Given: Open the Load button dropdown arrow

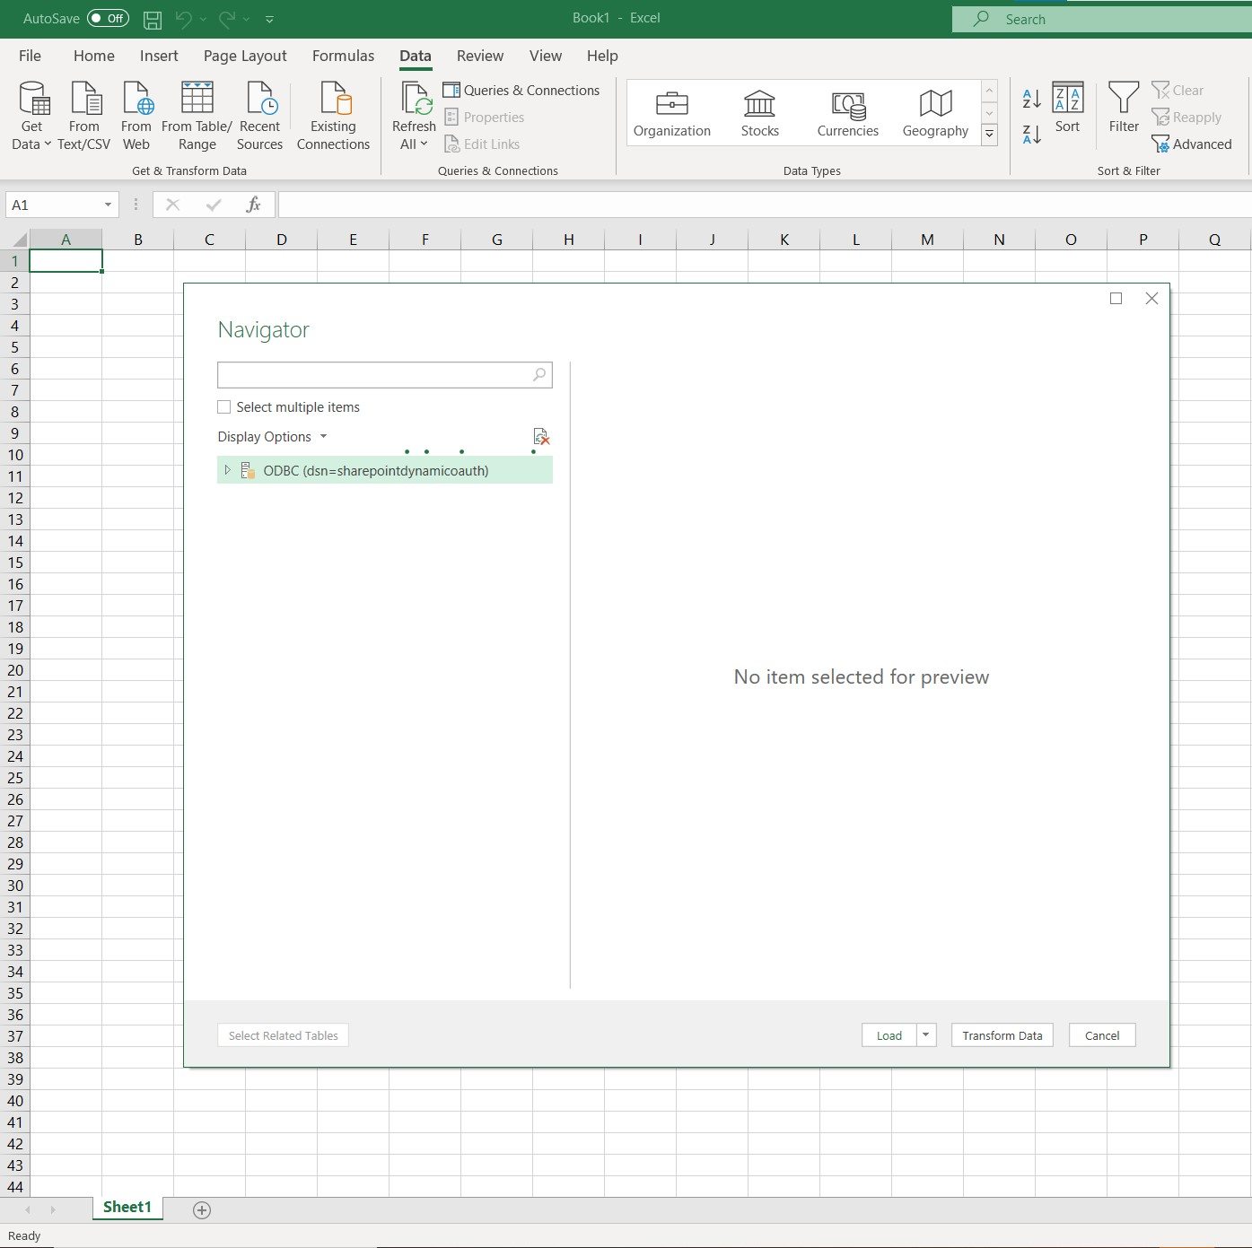Looking at the screenshot, I should point(925,1035).
